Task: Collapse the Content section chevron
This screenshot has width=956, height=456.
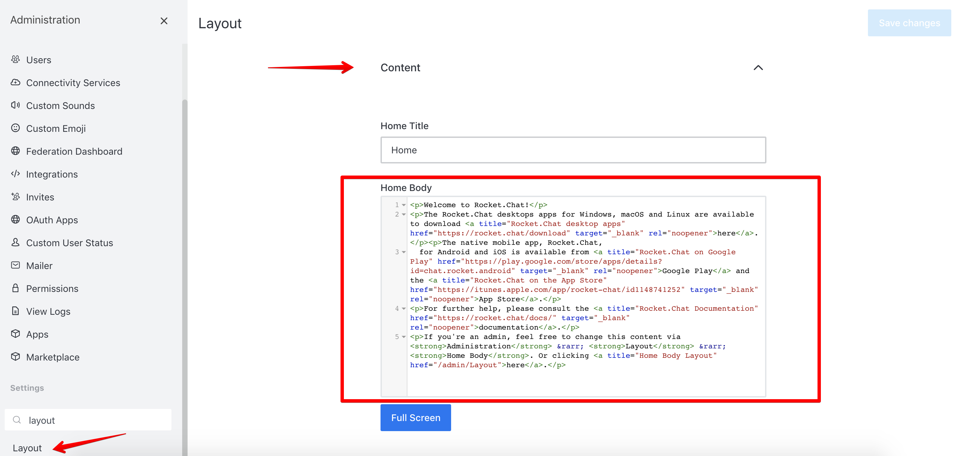Action: tap(758, 68)
